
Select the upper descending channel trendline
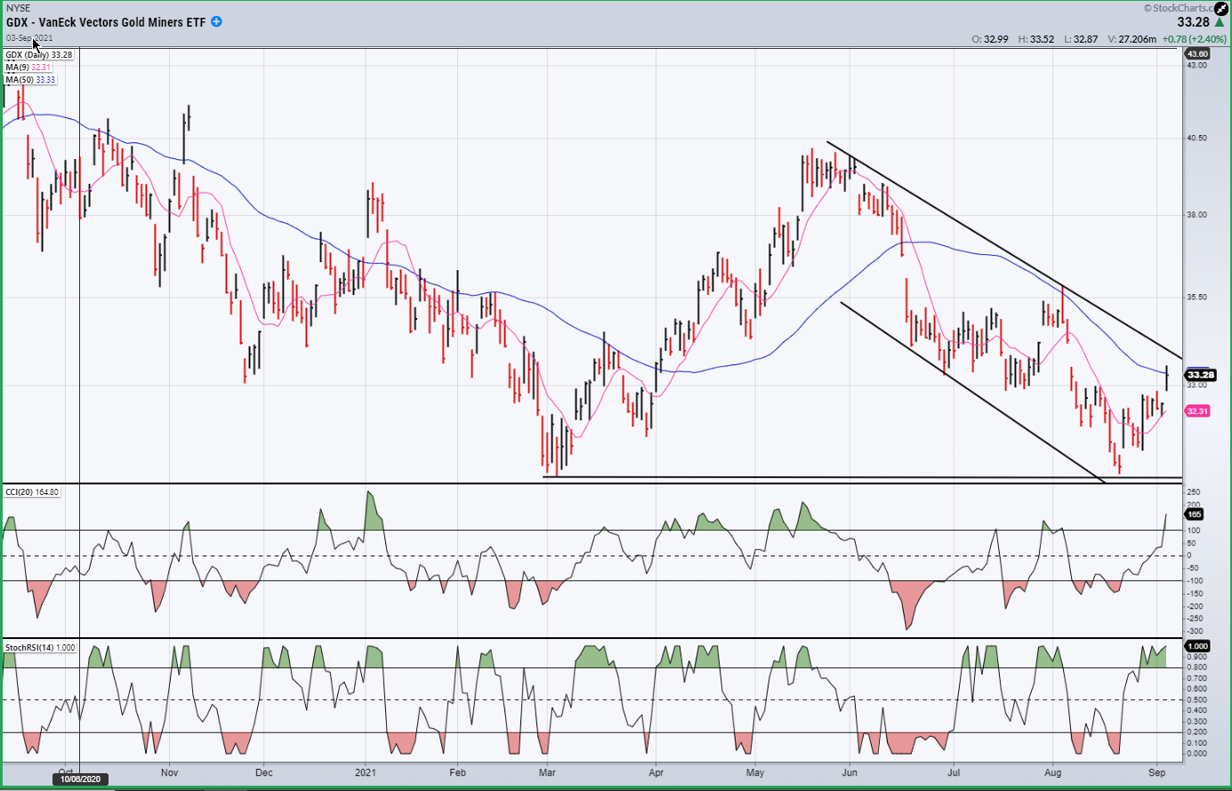click(x=1005, y=250)
